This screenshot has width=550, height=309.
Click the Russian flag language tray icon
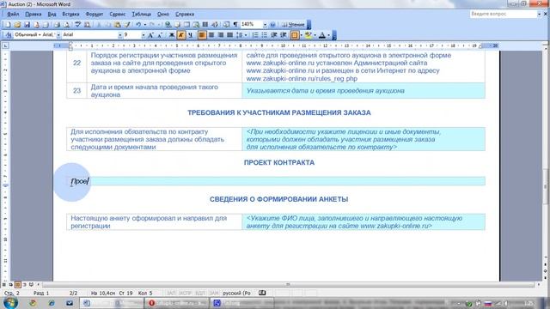point(488,303)
